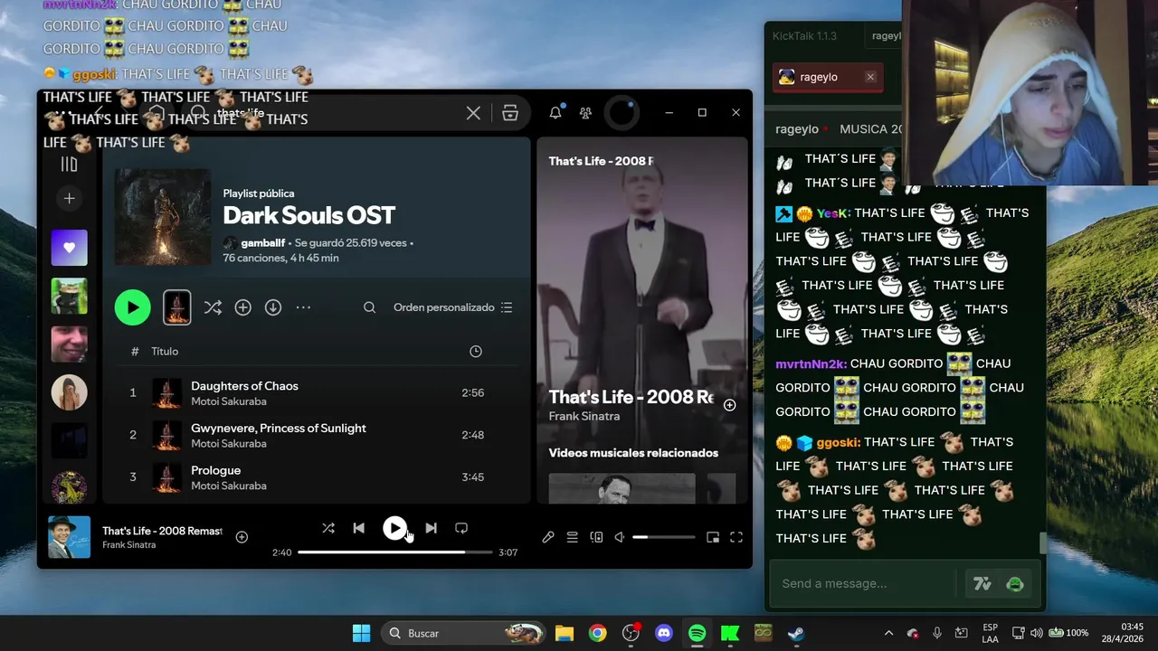Open the now-playing preview next to play
Screen dimensions: 1158x651
[x=176, y=307]
